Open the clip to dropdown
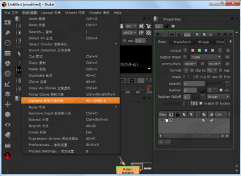Viewport: 241px width, 176px height. click(212, 70)
